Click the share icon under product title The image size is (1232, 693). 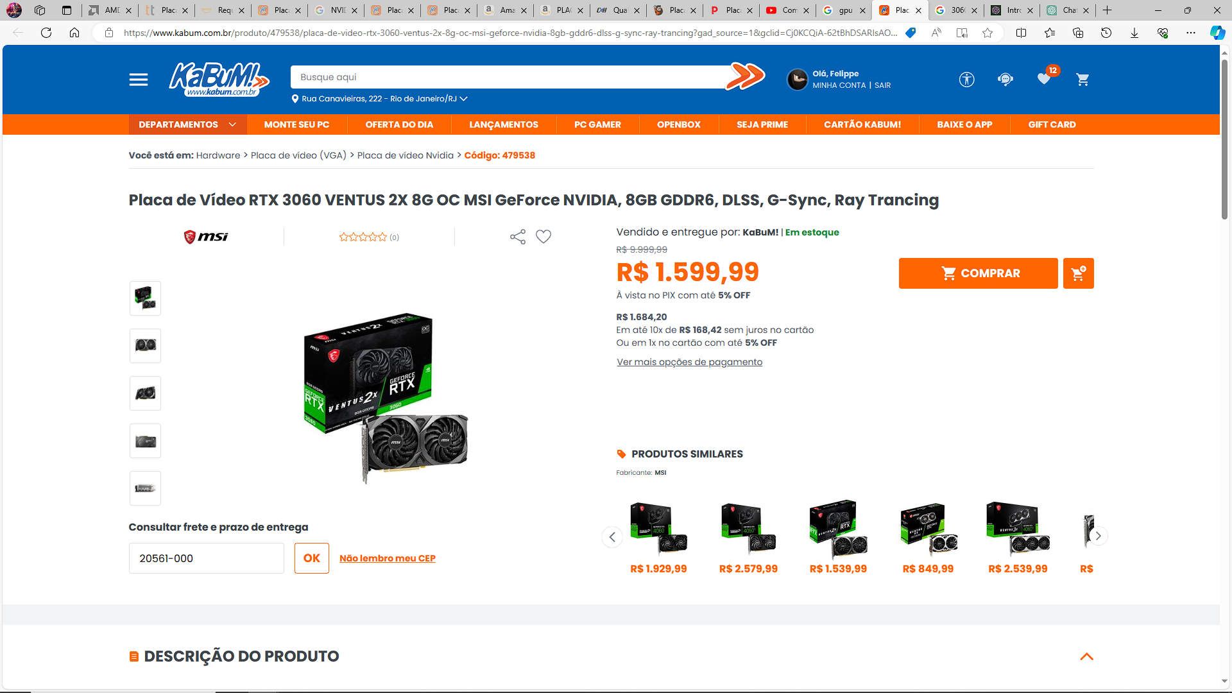click(x=518, y=237)
